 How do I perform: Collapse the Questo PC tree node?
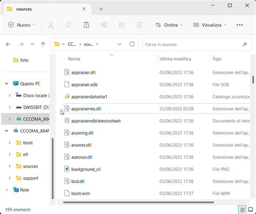click(6, 84)
